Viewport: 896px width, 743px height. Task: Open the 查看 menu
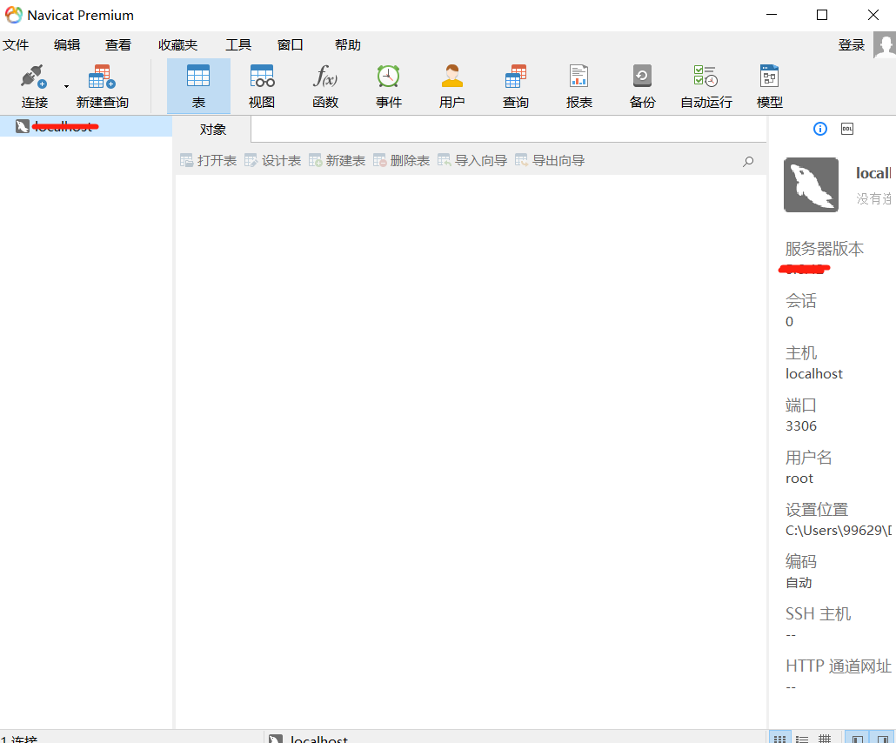pos(118,44)
